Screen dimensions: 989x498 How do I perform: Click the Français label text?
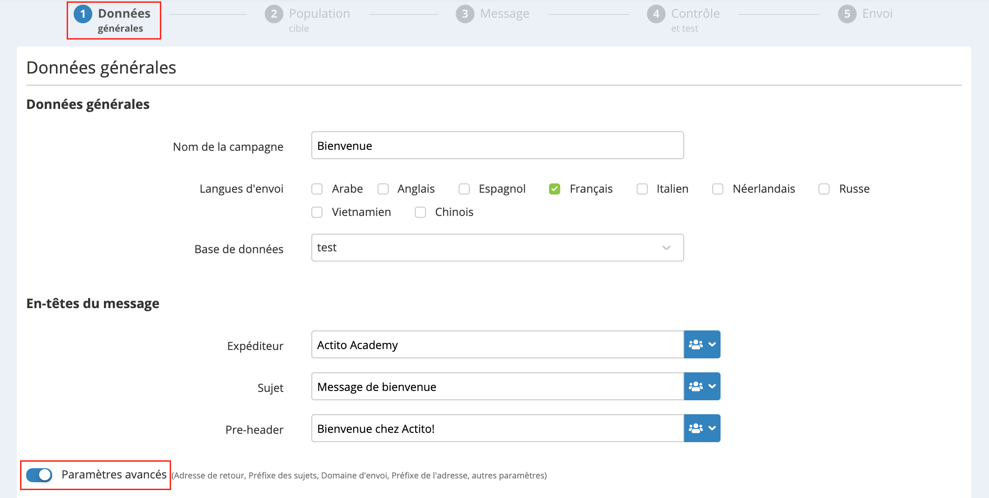click(x=591, y=189)
